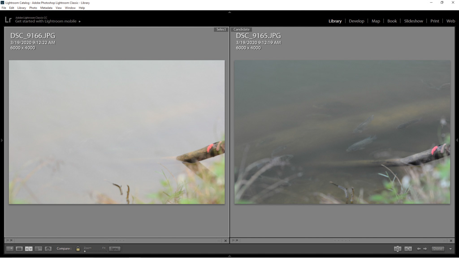
Task: Toggle the Compare link focus lock
Action: [x=78, y=249]
